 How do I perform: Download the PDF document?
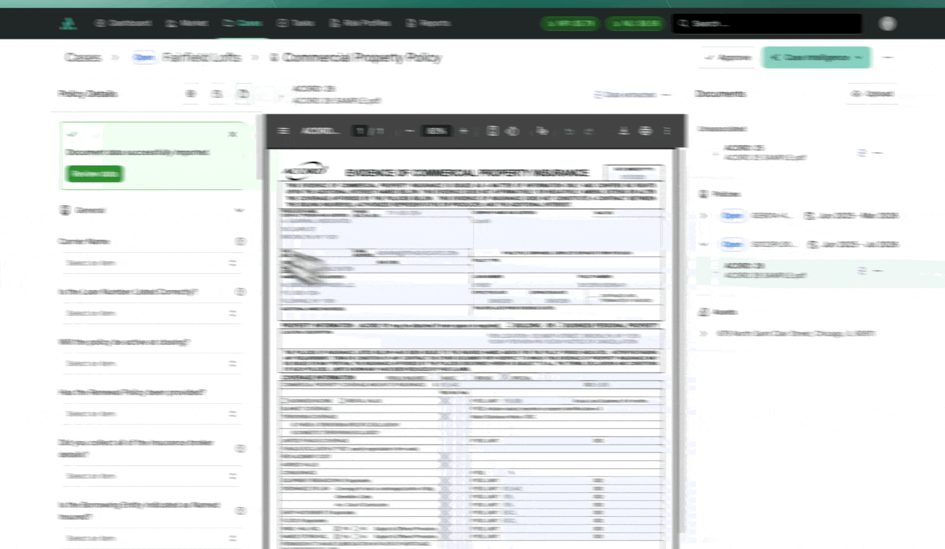pos(623,131)
